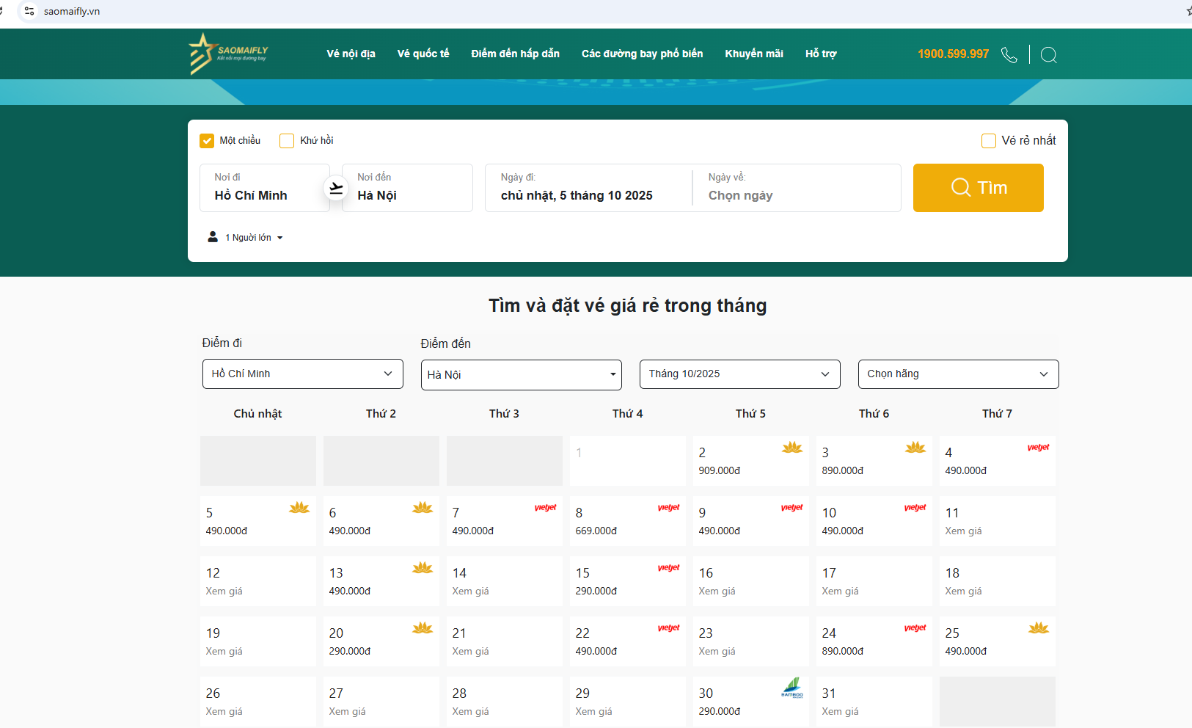This screenshot has height=728, width=1192.
Task: Click Vietnam Airlines lotus icon on day 2
Action: (791, 448)
